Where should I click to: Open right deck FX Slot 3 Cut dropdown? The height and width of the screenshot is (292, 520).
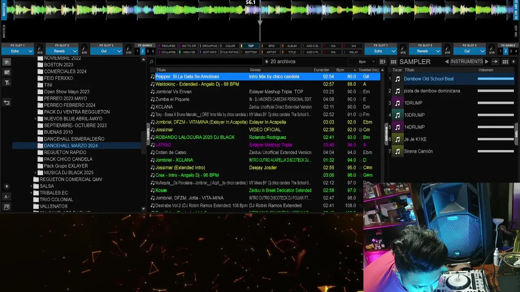[470, 51]
